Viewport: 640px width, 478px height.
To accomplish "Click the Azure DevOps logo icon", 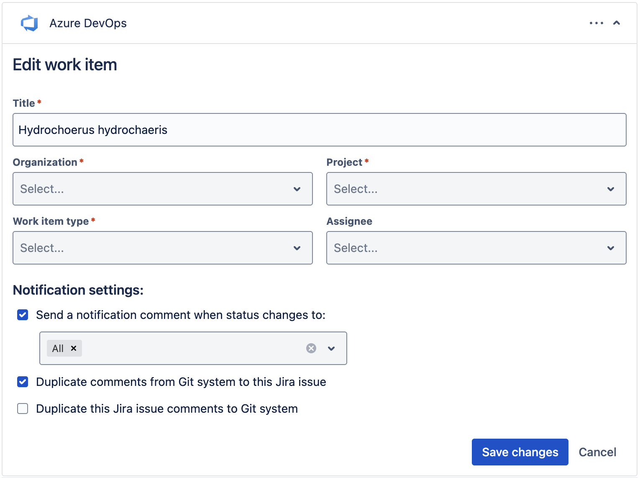I will pos(29,23).
